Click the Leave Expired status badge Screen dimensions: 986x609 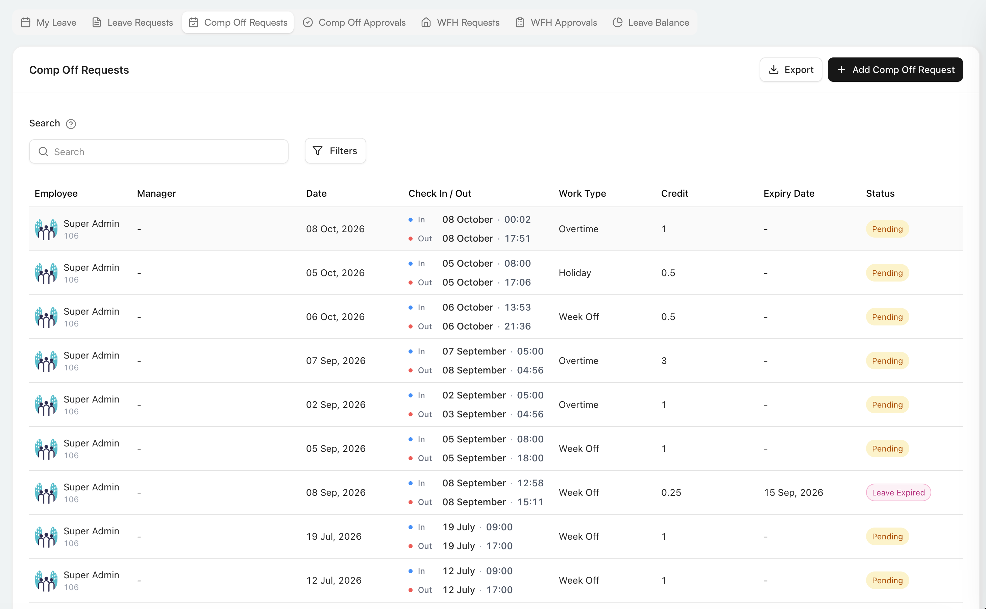point(898,493)
